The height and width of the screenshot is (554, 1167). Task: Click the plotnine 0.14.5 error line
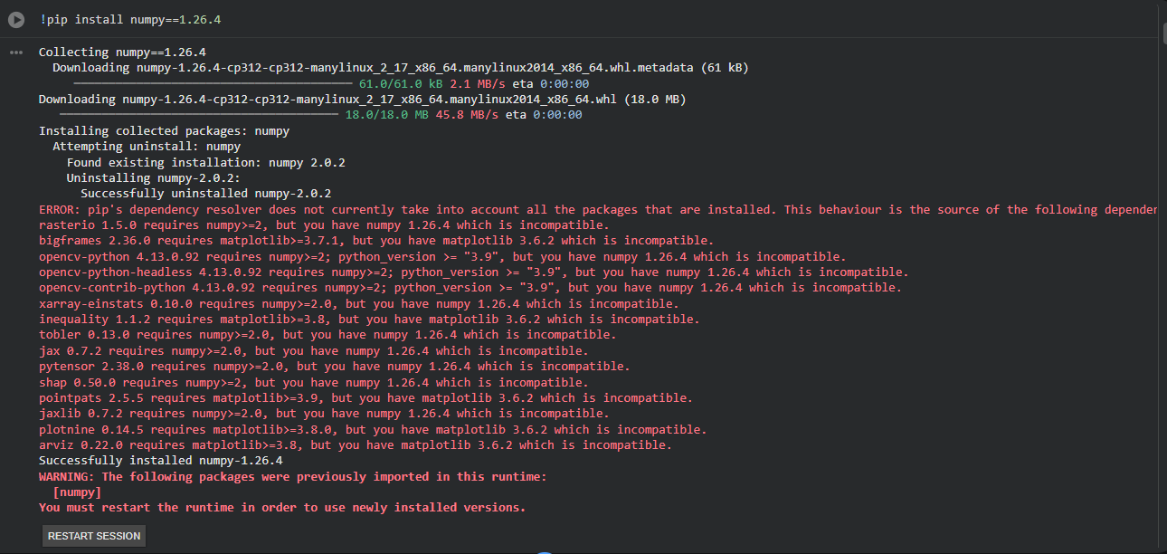tap(372, 430)
